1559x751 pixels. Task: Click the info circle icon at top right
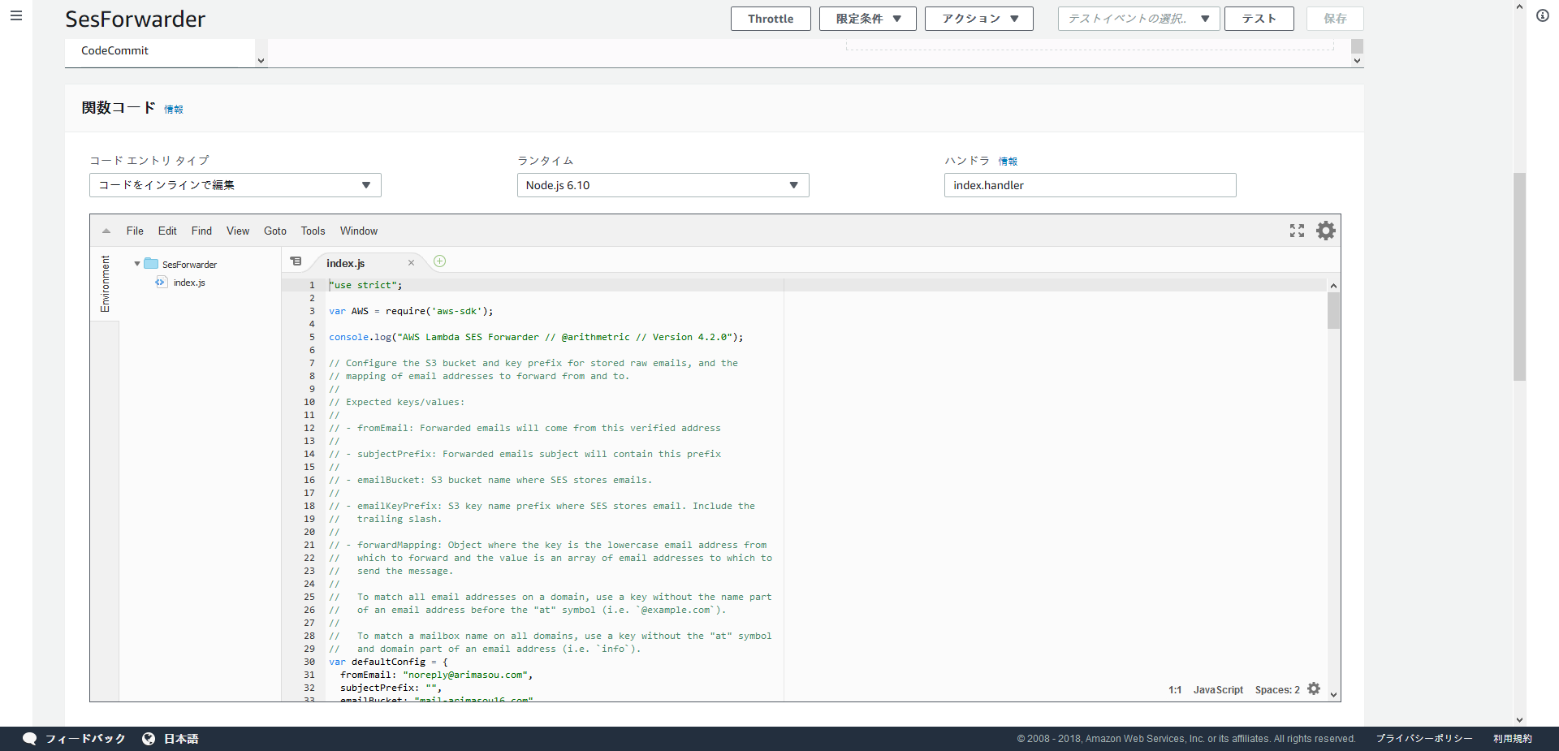tap(1543, 15)
